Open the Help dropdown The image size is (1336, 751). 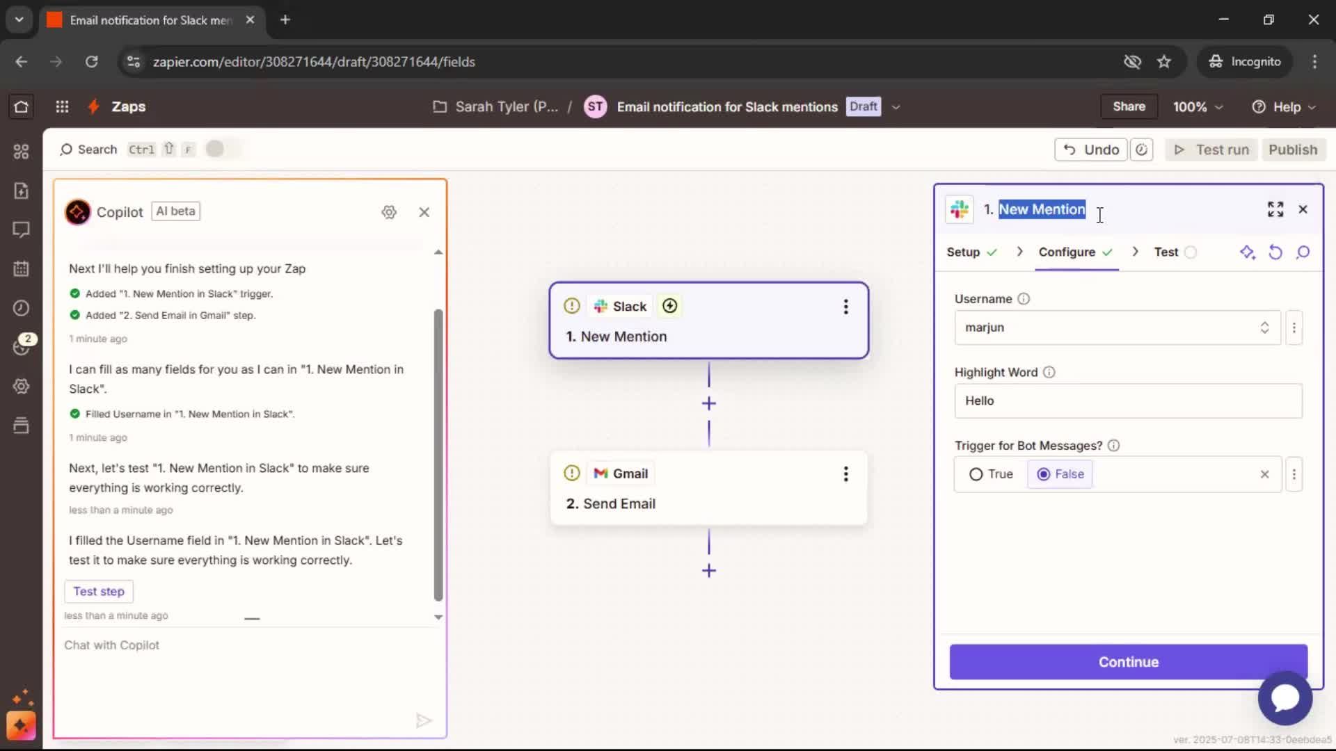pos(1284,107)
